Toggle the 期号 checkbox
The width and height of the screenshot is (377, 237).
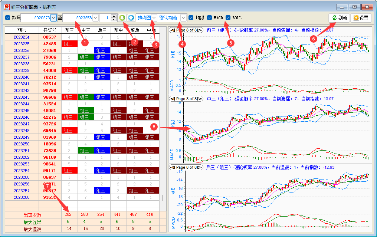click(8, 18)
